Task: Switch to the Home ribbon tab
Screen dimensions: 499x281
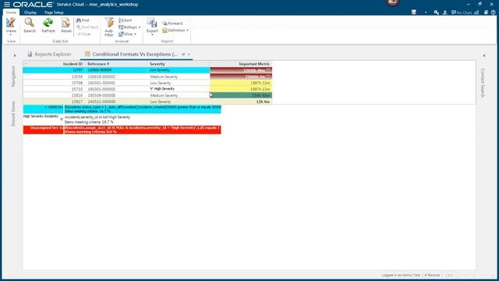Action: point(11,12)
